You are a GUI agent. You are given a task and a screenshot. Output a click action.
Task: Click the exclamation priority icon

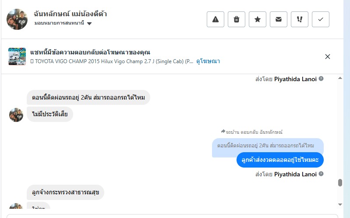coord(300,19)
